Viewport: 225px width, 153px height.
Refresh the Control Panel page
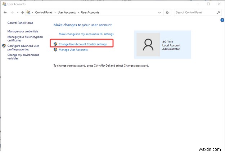(167, 13)
